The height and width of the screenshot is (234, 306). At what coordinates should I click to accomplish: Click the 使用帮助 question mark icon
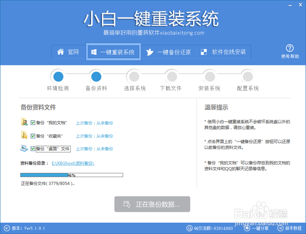290,48
